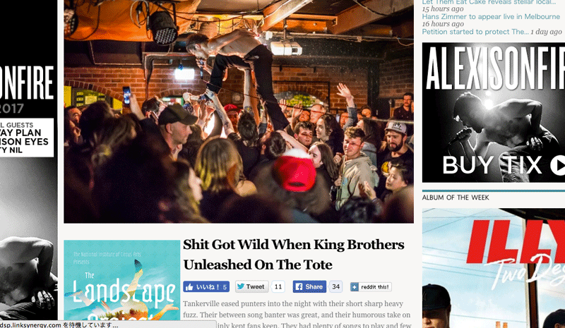The height and width of the screenshot is (328, 565).
Task: Click the Facebook Share button
Action: (x=309, y=286)
